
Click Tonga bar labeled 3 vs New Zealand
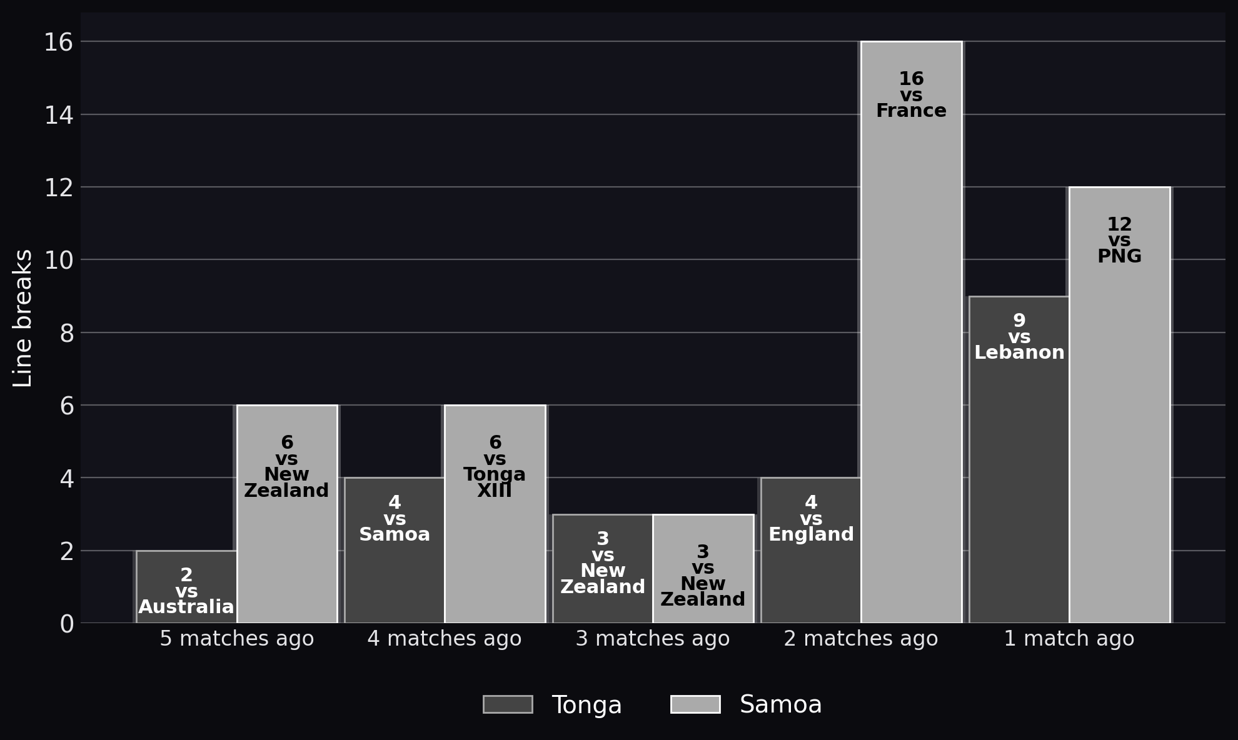tap(603, 569)
